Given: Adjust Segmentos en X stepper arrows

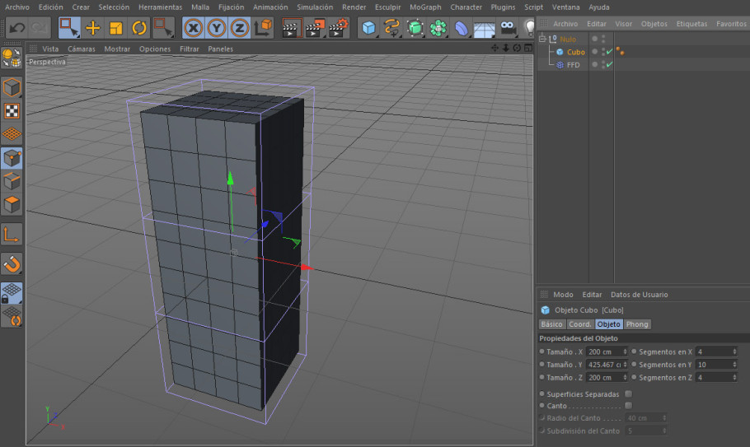Looking at the screenshot, I should point(734,352).
